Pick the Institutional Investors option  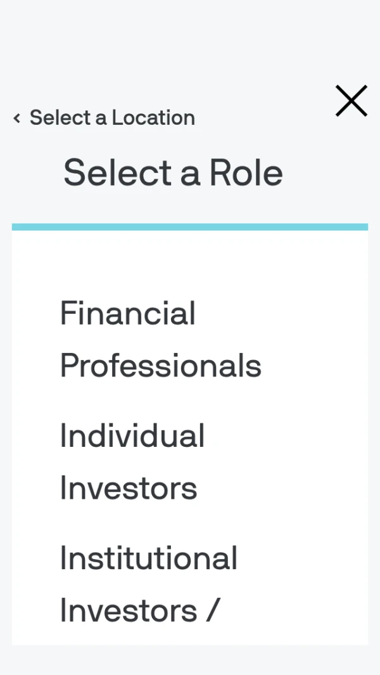[148, 584]
